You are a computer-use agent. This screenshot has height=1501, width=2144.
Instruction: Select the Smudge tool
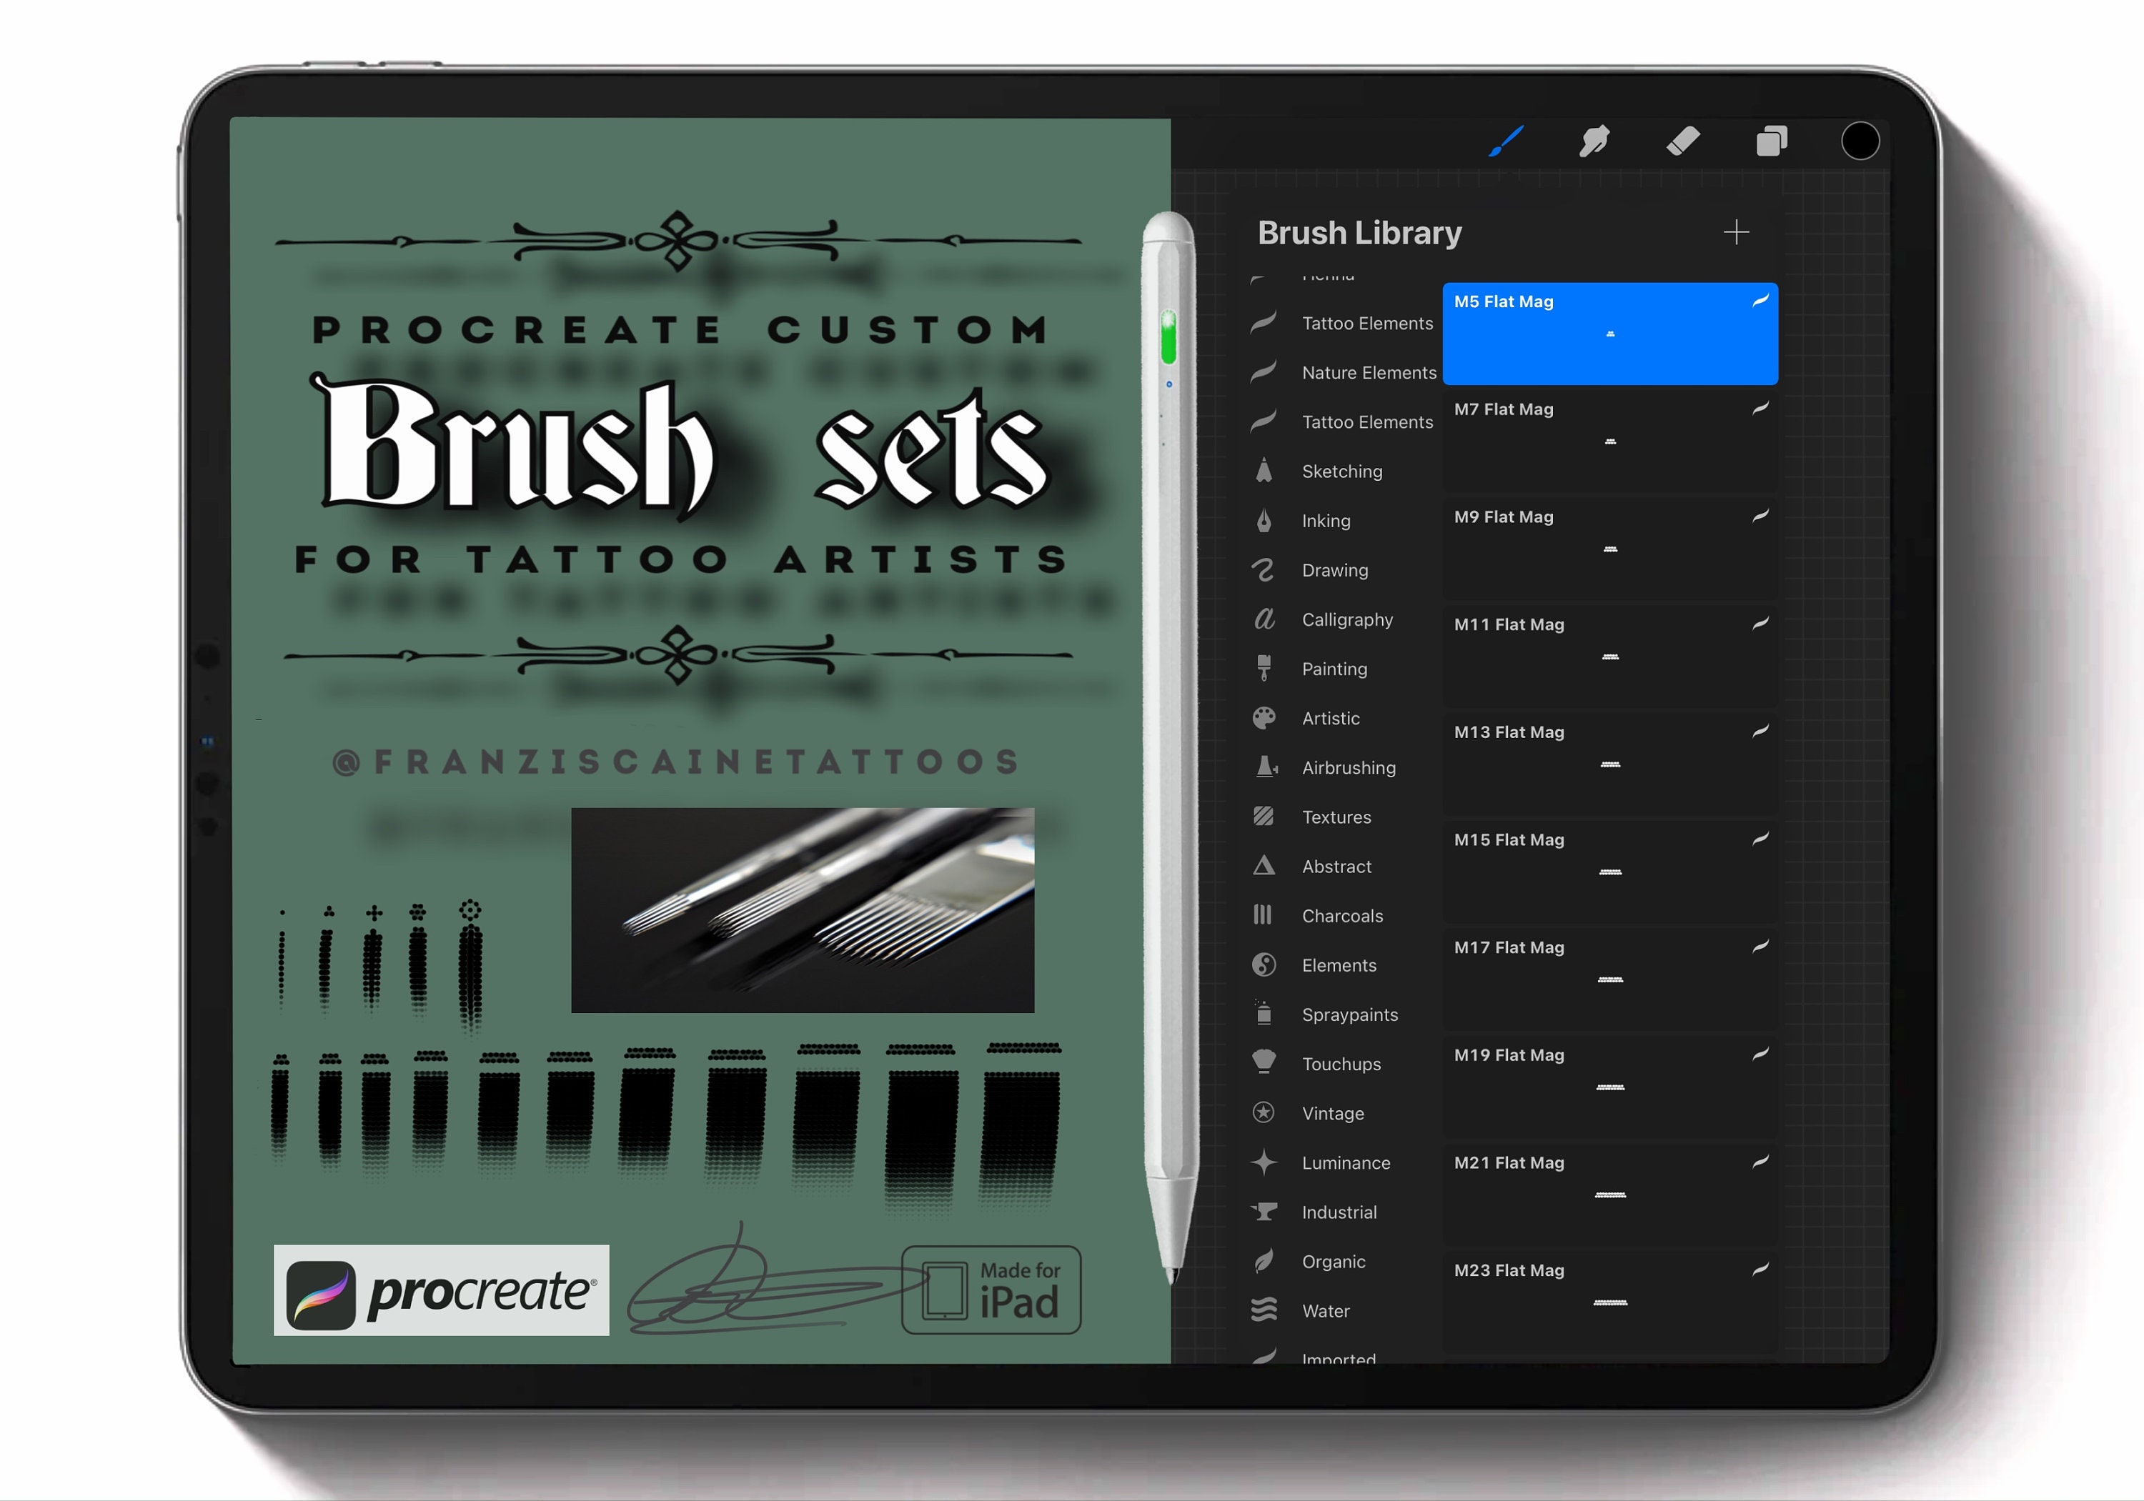1594,142
